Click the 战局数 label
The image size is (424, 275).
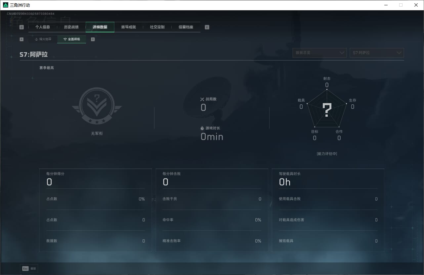tap(211, 99)
